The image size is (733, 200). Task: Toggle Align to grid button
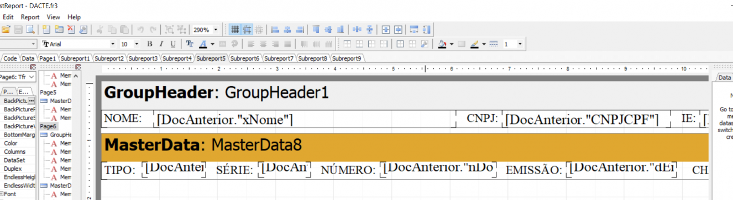(248, 30)
